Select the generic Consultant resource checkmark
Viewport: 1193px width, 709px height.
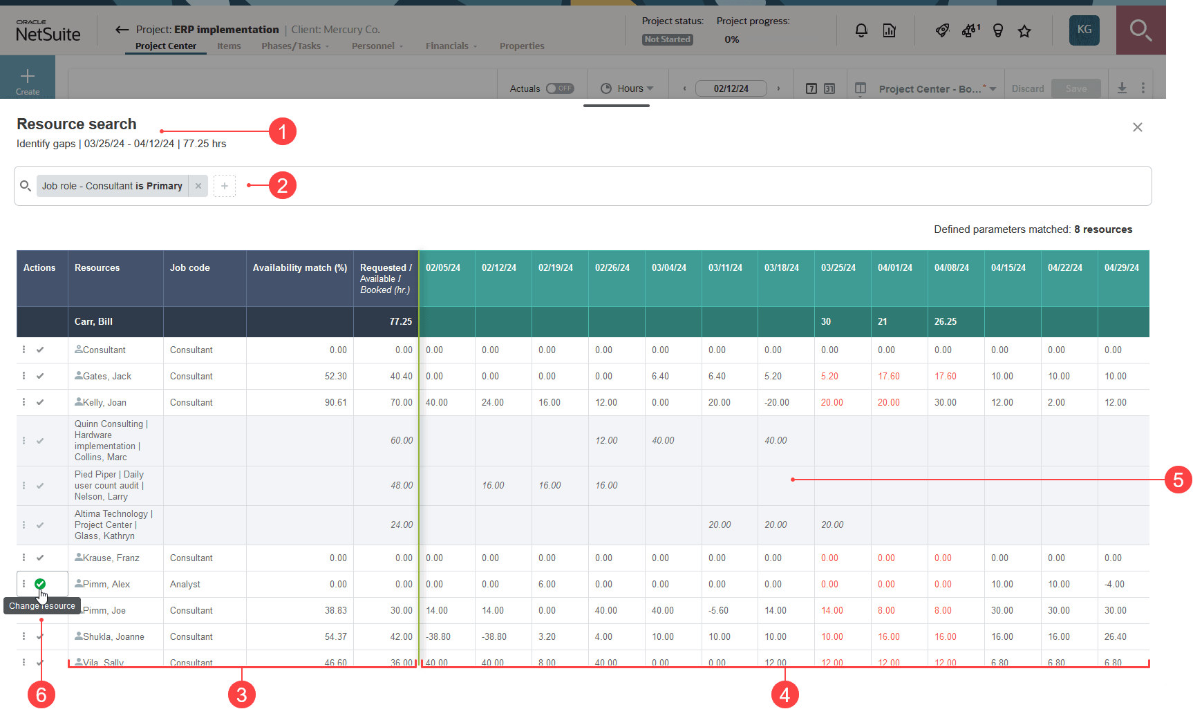click(x=40, y=350)
